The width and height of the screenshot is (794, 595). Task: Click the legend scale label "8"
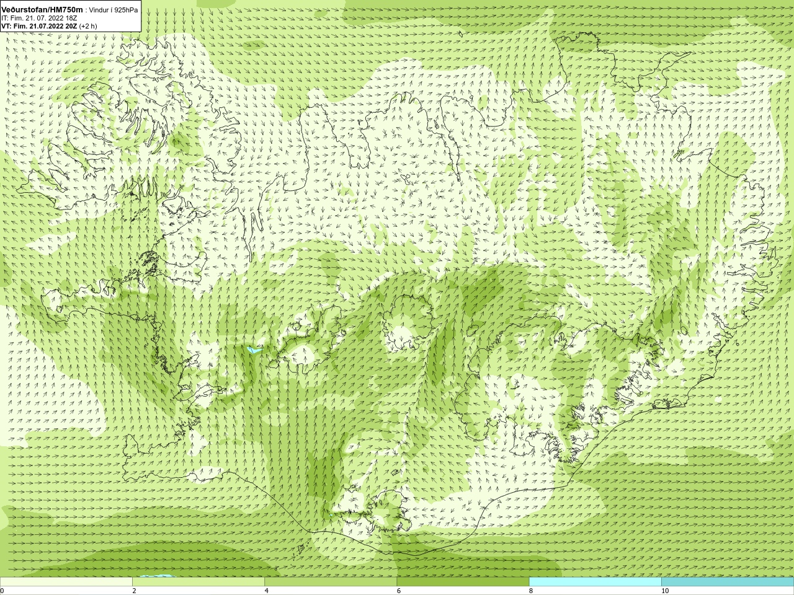point(531,591)
